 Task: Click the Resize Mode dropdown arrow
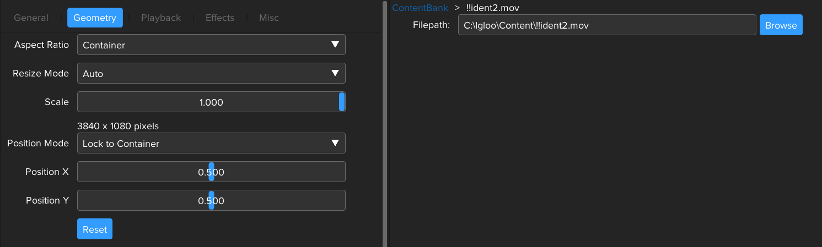point(335,74)
